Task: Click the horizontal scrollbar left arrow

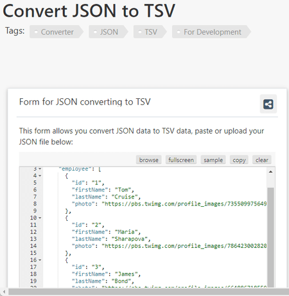Action: coord(4,292)
